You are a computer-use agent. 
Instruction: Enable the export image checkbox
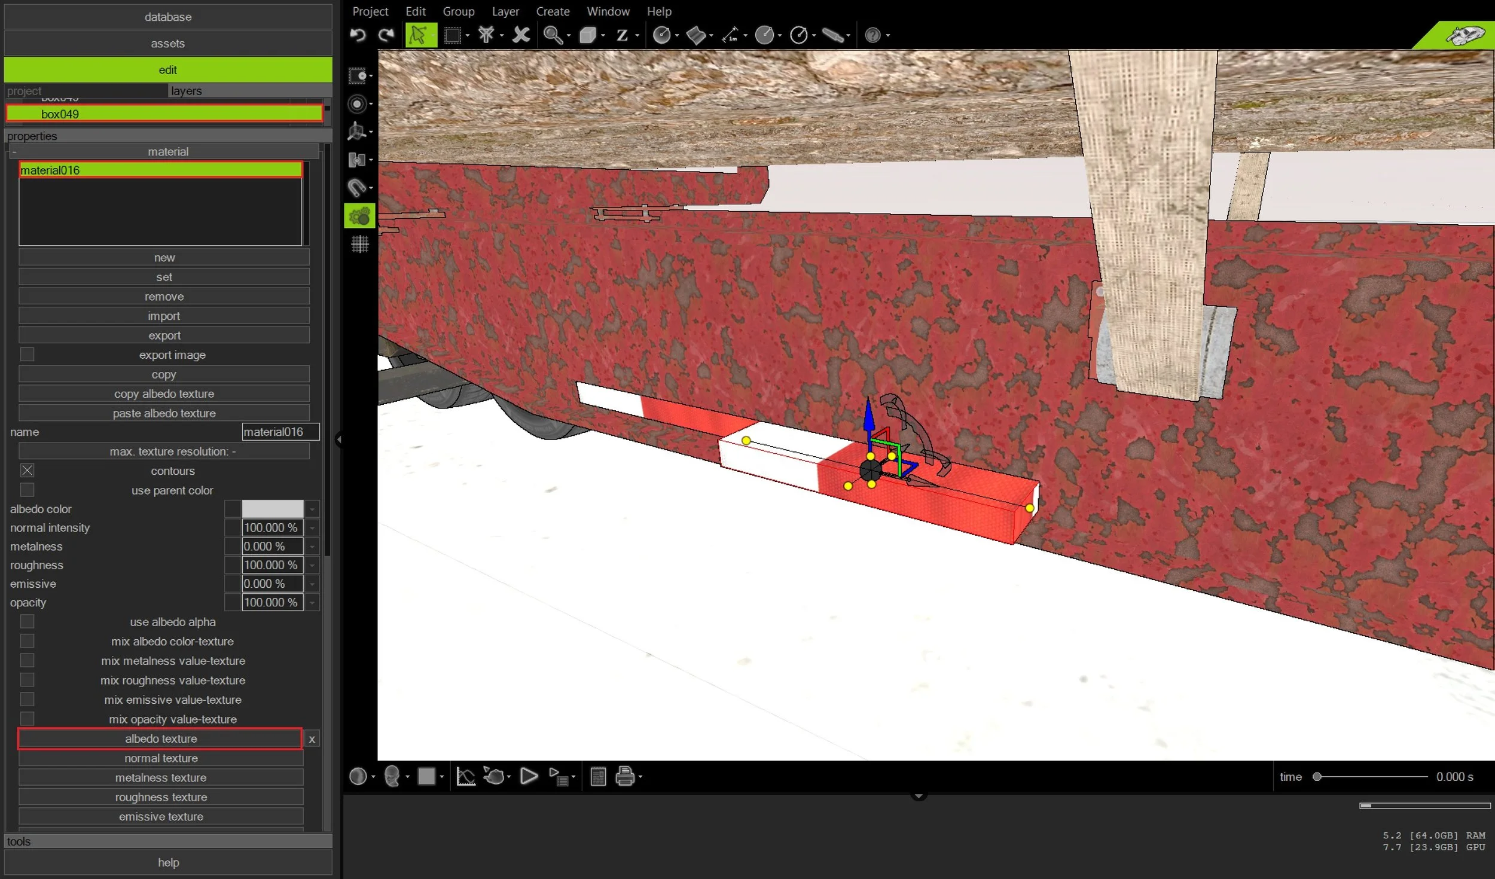click(27, 355)
